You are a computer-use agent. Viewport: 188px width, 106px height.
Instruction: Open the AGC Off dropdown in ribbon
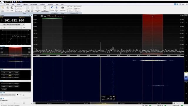[x=32, y=9]
